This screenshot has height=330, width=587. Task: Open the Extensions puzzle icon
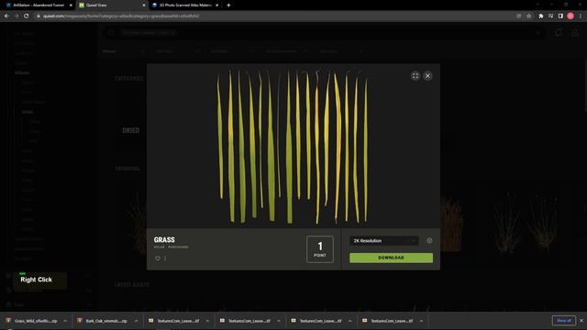coord(540,16)
